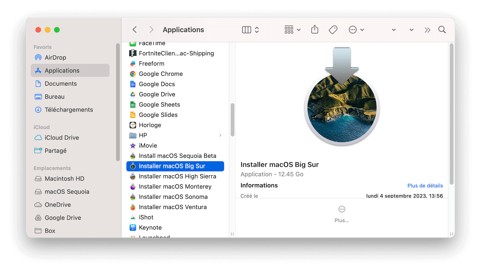This screenshot has width=481, height=272.
Task: Click the Créé le date value
Action: coord(404,196)
